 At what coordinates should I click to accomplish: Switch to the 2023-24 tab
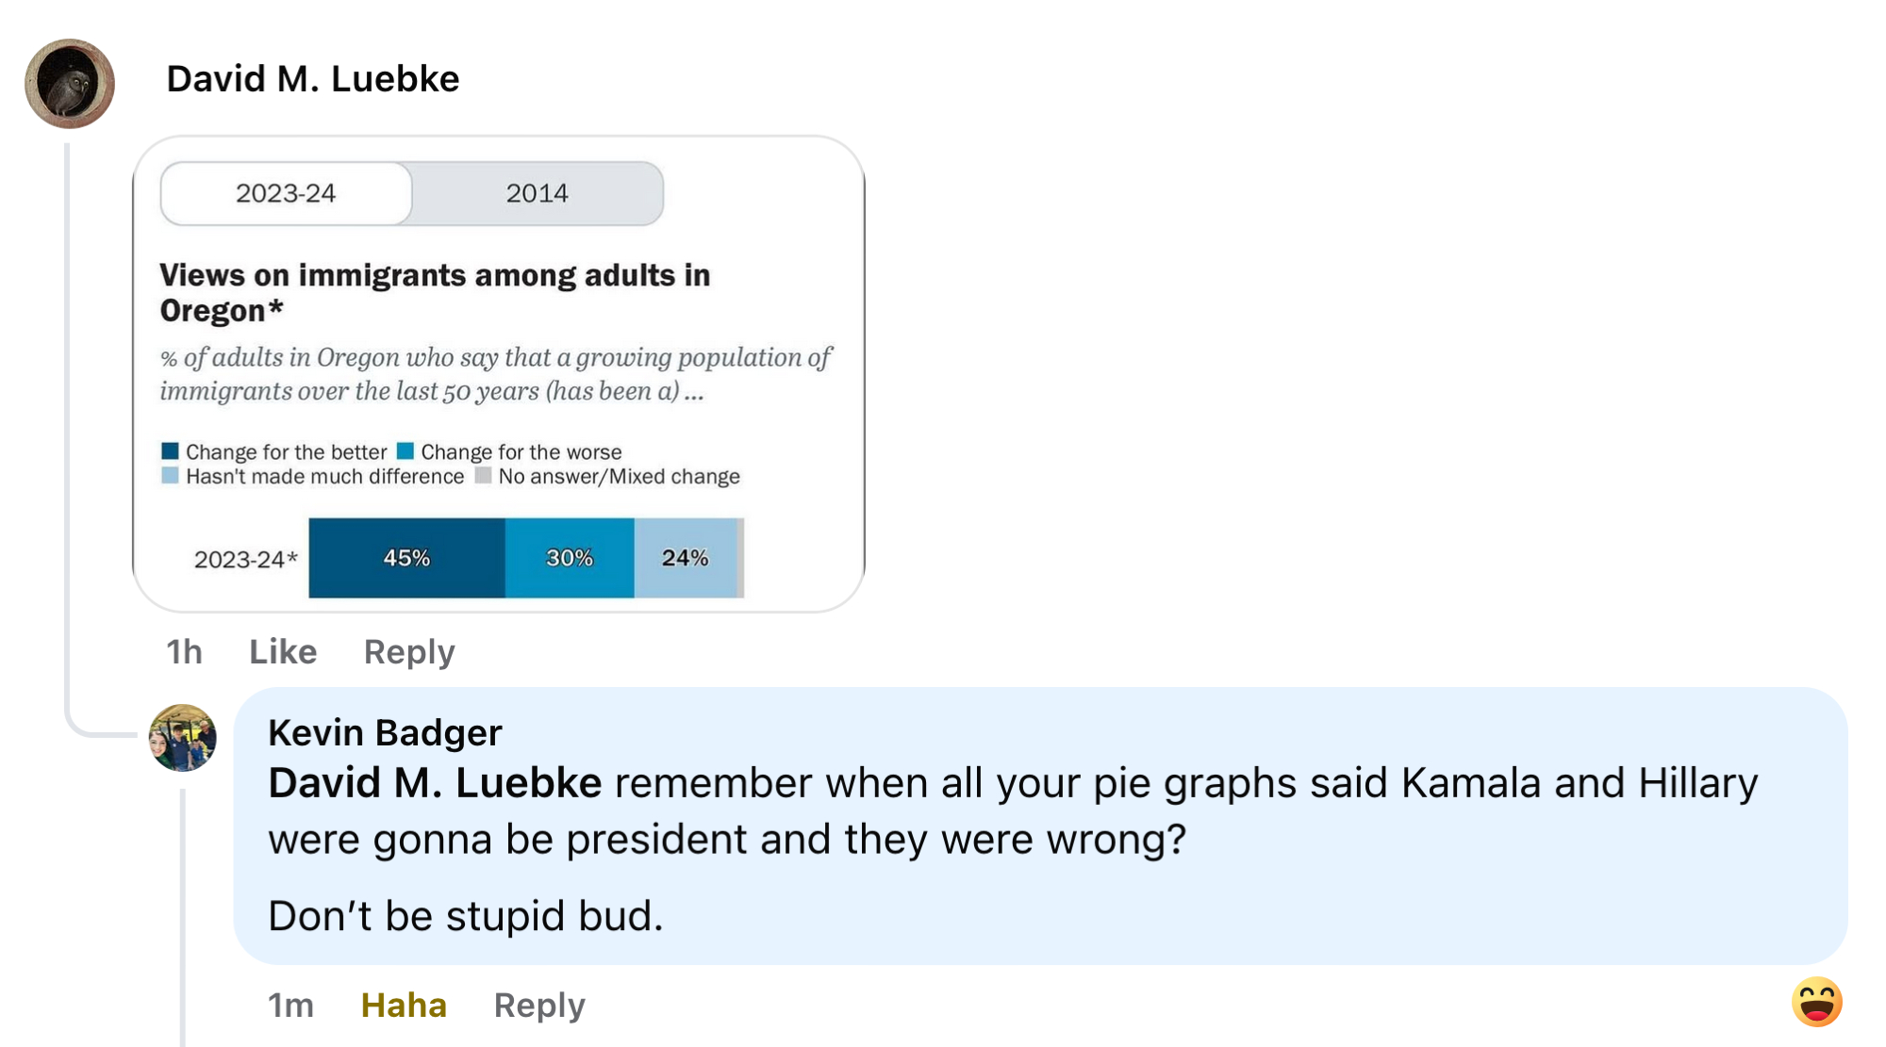[x=286, y=193]
